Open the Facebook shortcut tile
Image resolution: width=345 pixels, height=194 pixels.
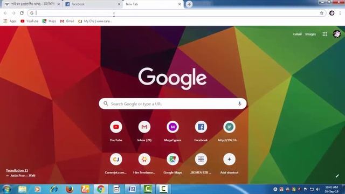pos(201,127)
